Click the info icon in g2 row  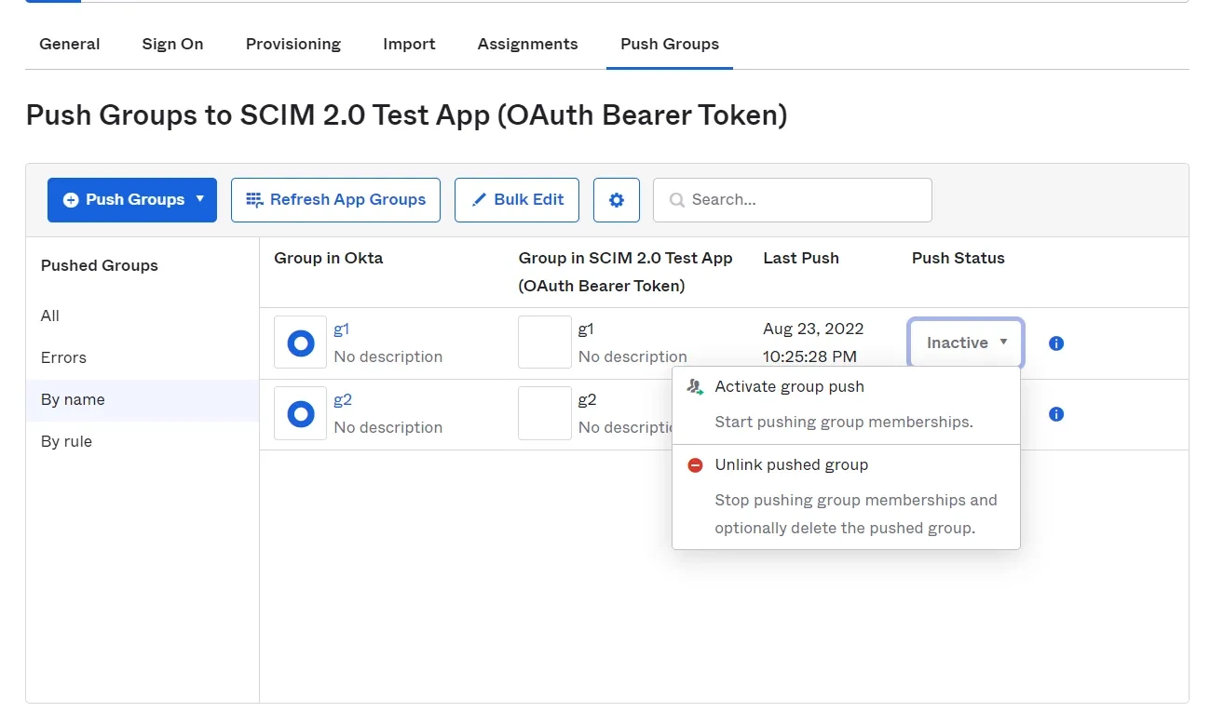[x=1056, y=414]
